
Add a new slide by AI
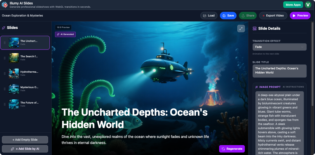click(x=25, y=149)
